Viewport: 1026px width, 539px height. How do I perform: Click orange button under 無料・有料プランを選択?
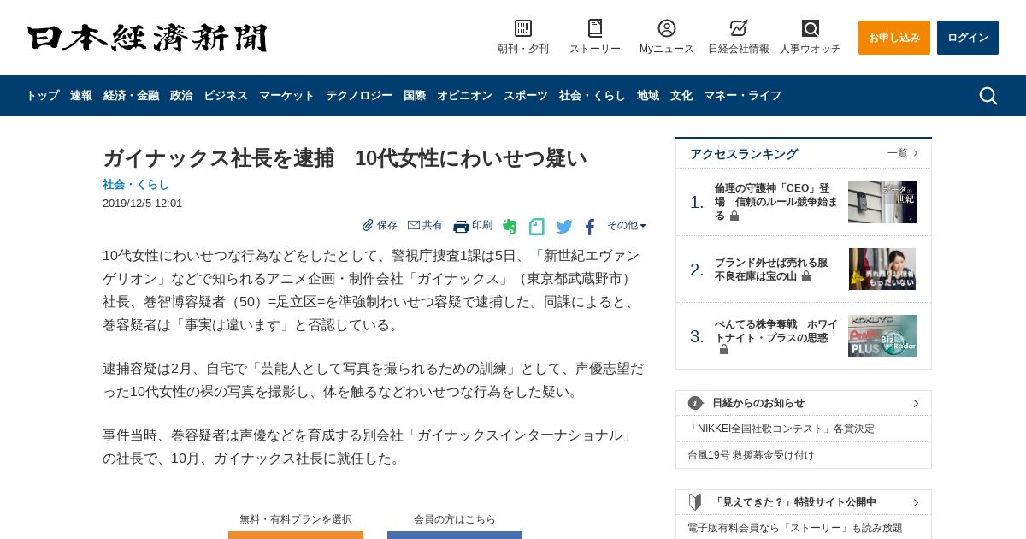click(296, 535)
